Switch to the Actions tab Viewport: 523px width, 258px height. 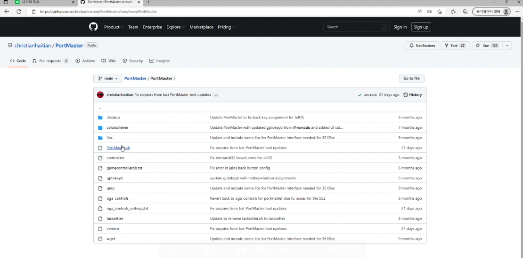[x=85, y=61]
